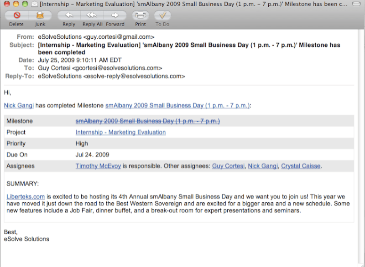The width and height of the screenshot is (365, 267).
Task: Click reply-to address esolve-reply@esolvesolutions.com
Action: click(134, 76)
